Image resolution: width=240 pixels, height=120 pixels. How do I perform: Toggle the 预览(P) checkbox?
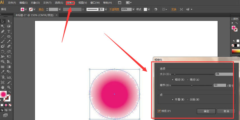[159, 111]
